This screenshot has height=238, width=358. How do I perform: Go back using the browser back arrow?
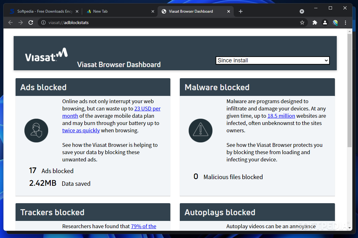[10, 22]
